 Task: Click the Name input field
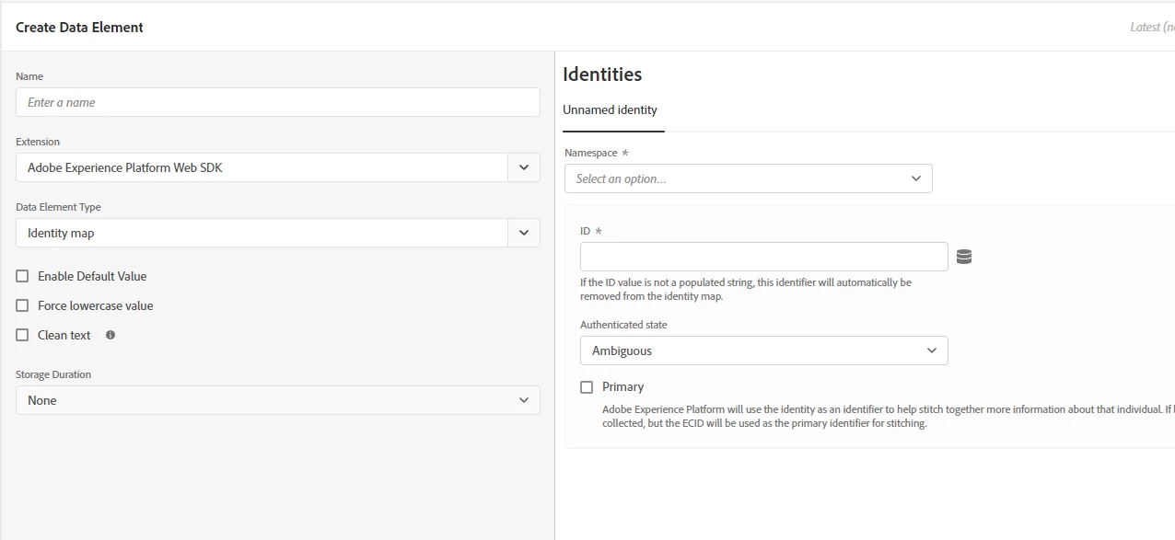point(277,102)
